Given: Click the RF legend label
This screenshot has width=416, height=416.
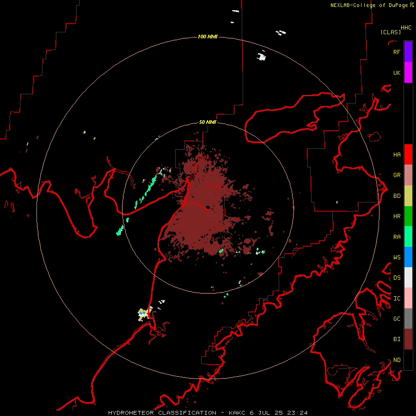Looking at the screenshot, I should click(397, 52).
